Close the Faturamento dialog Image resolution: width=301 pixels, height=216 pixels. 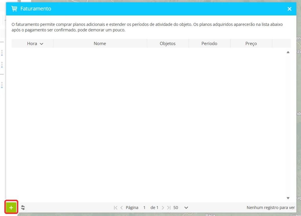pos(289,9)
